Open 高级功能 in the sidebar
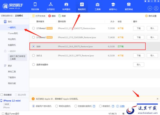This screenshot has height=115, width=160. (12, 83)
